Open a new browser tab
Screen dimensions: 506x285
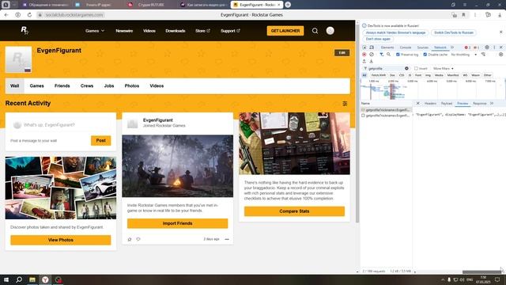pyautogui.click(x=288, y=5)
